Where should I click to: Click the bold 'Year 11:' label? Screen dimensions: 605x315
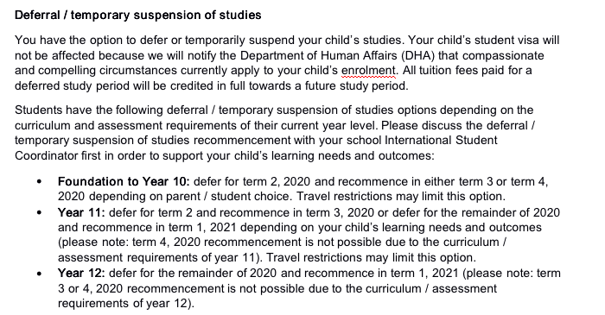tap(81, 212)
